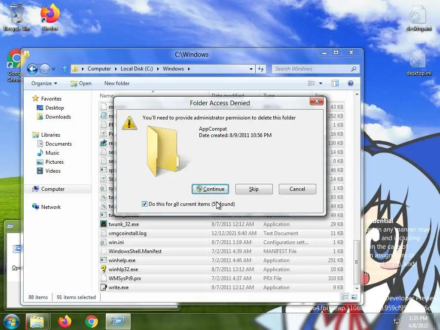Launch Firefox from the taskbar

click(65, 321)
